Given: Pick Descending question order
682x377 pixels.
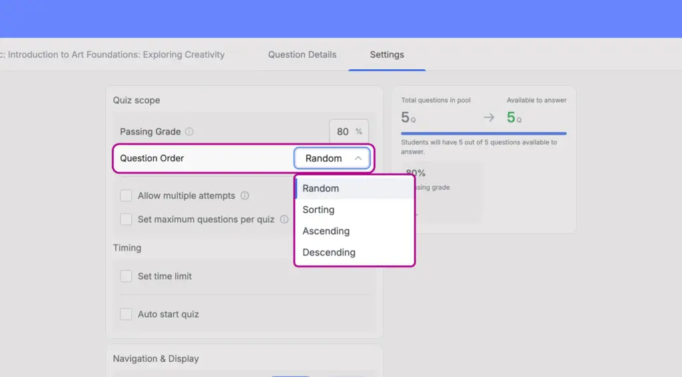Looking at the screenshot, I should tap(354, 253).
